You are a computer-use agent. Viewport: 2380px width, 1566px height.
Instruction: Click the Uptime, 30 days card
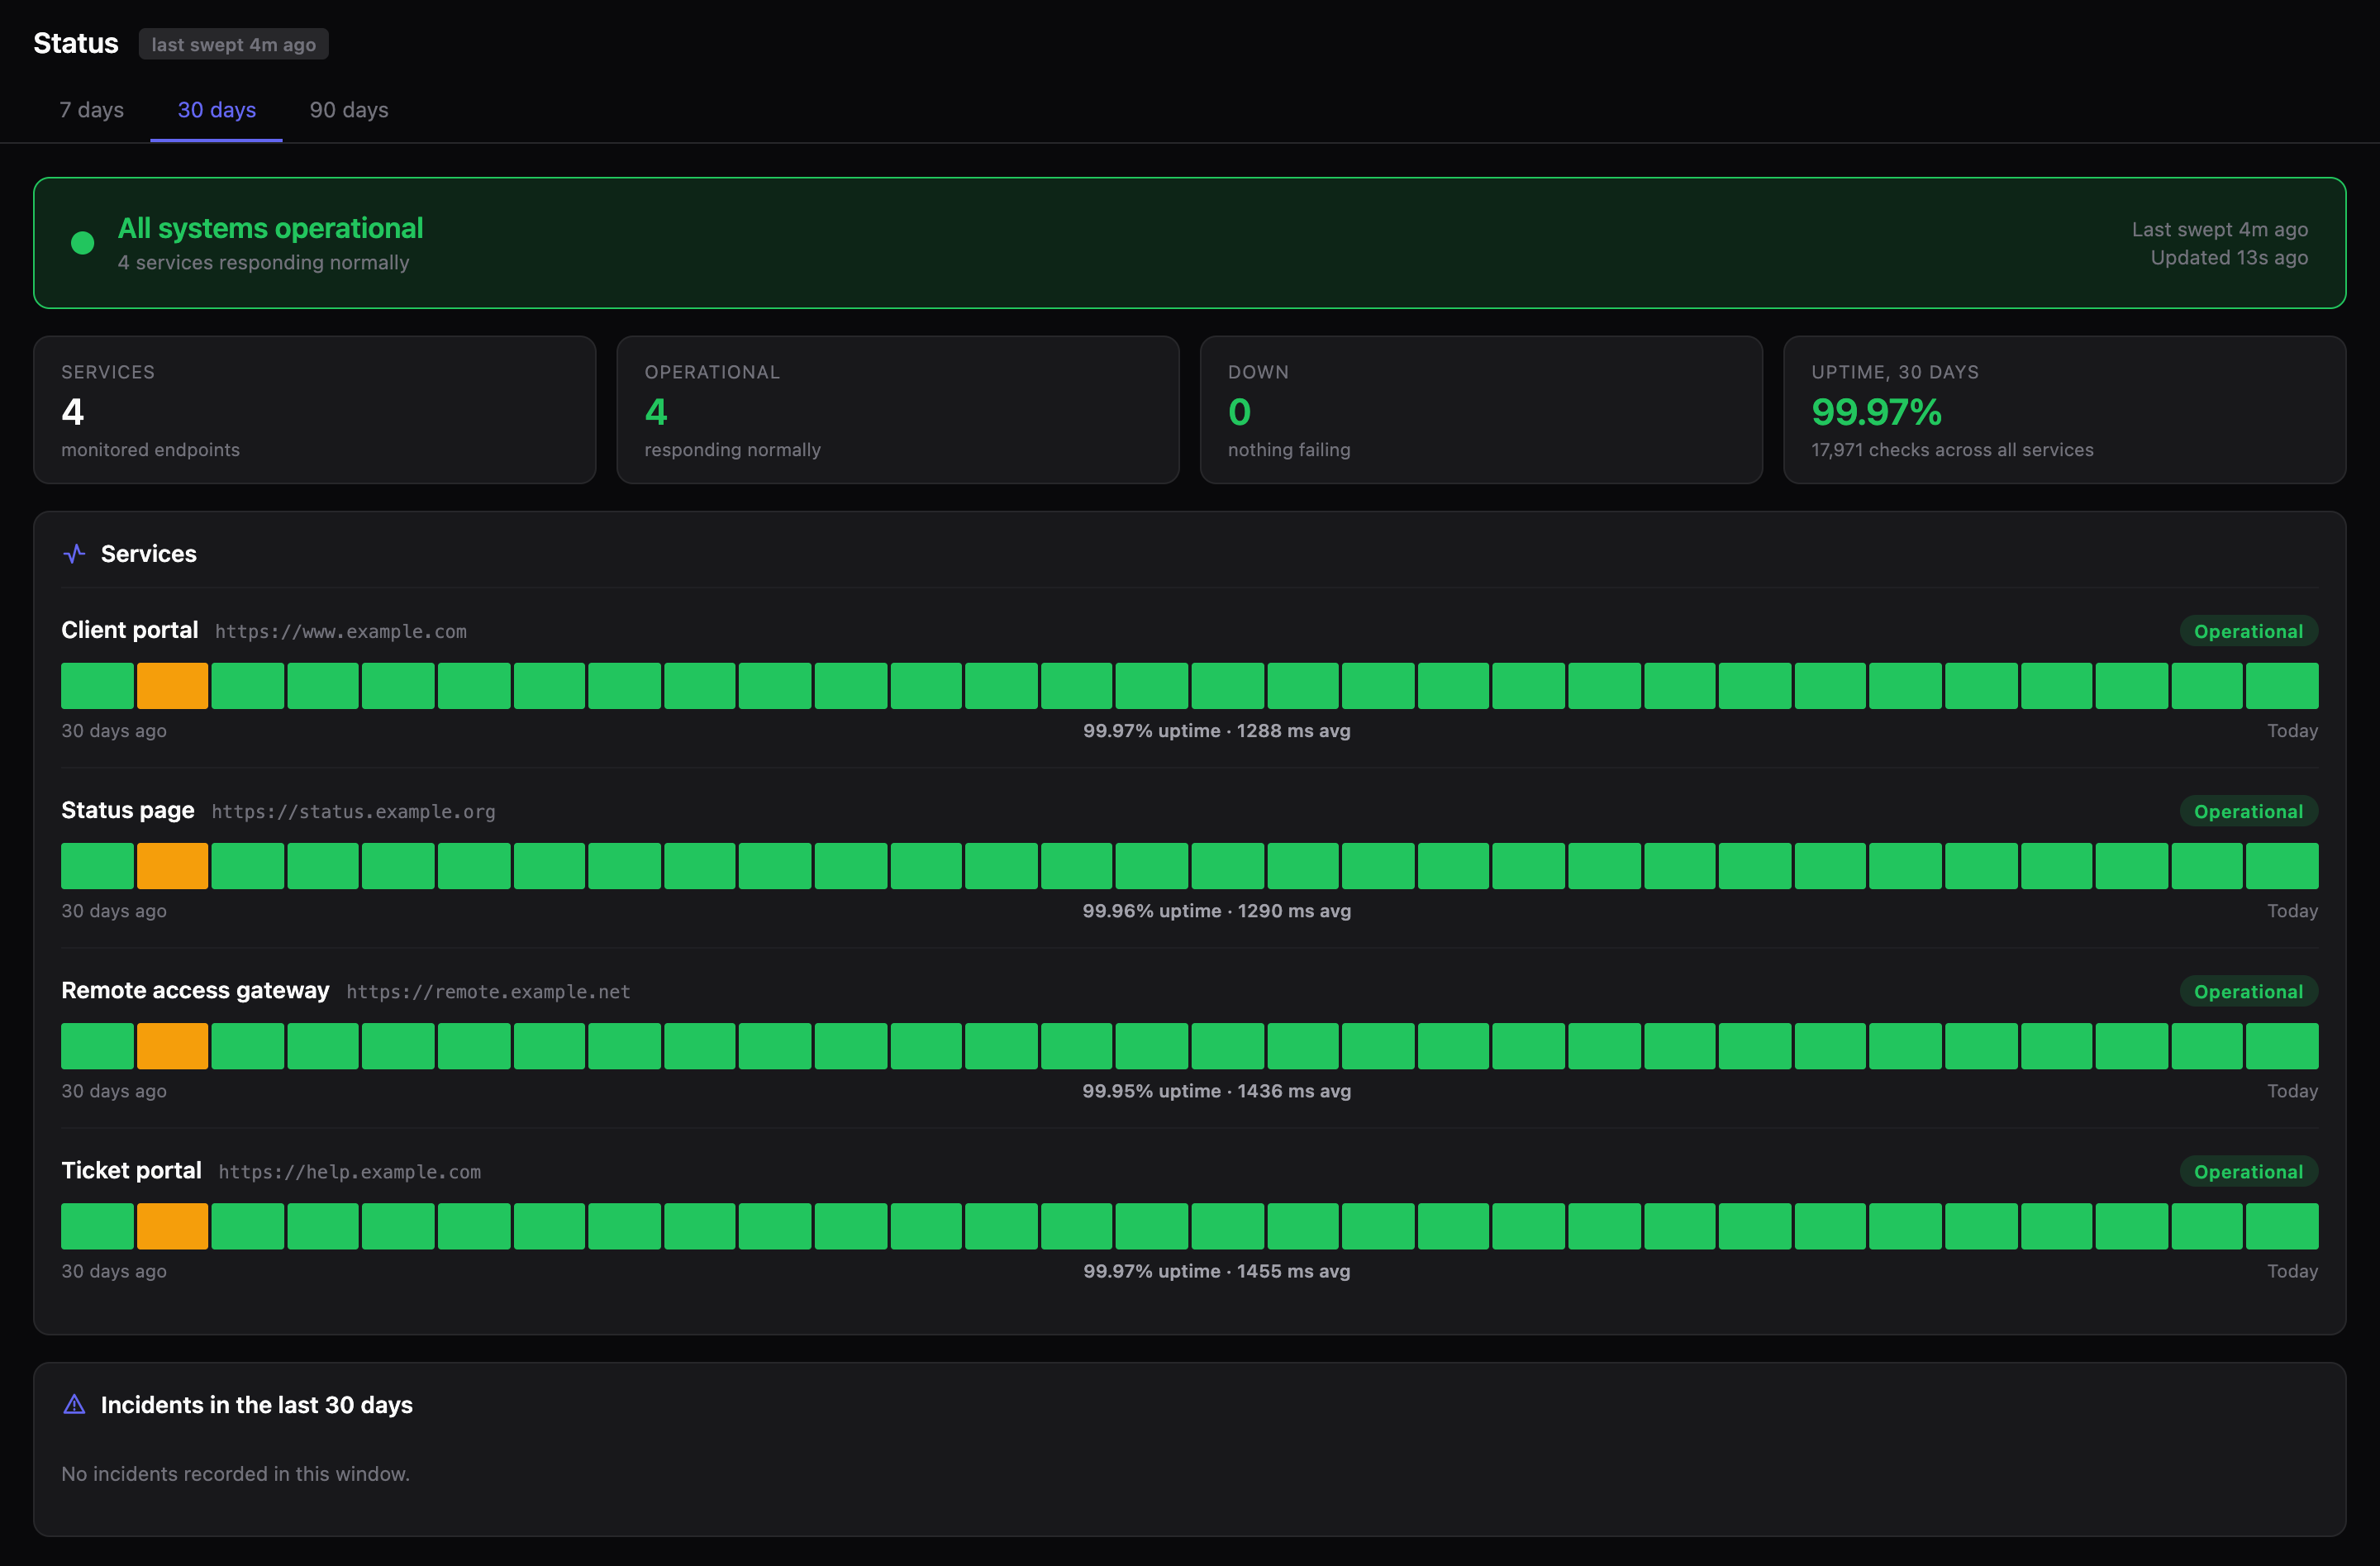(2064, 410)
